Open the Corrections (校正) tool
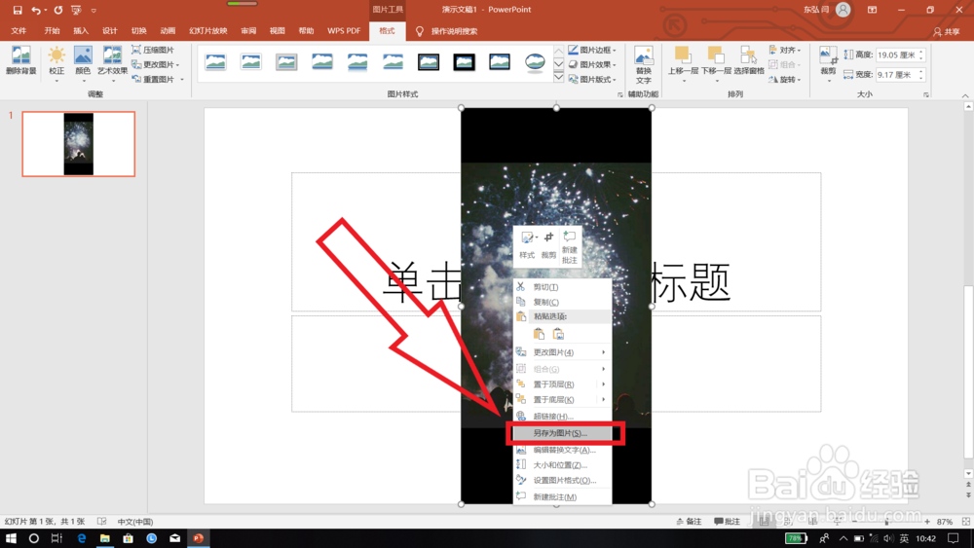Screen dimensions: 974x548 (x=56, y=63)
